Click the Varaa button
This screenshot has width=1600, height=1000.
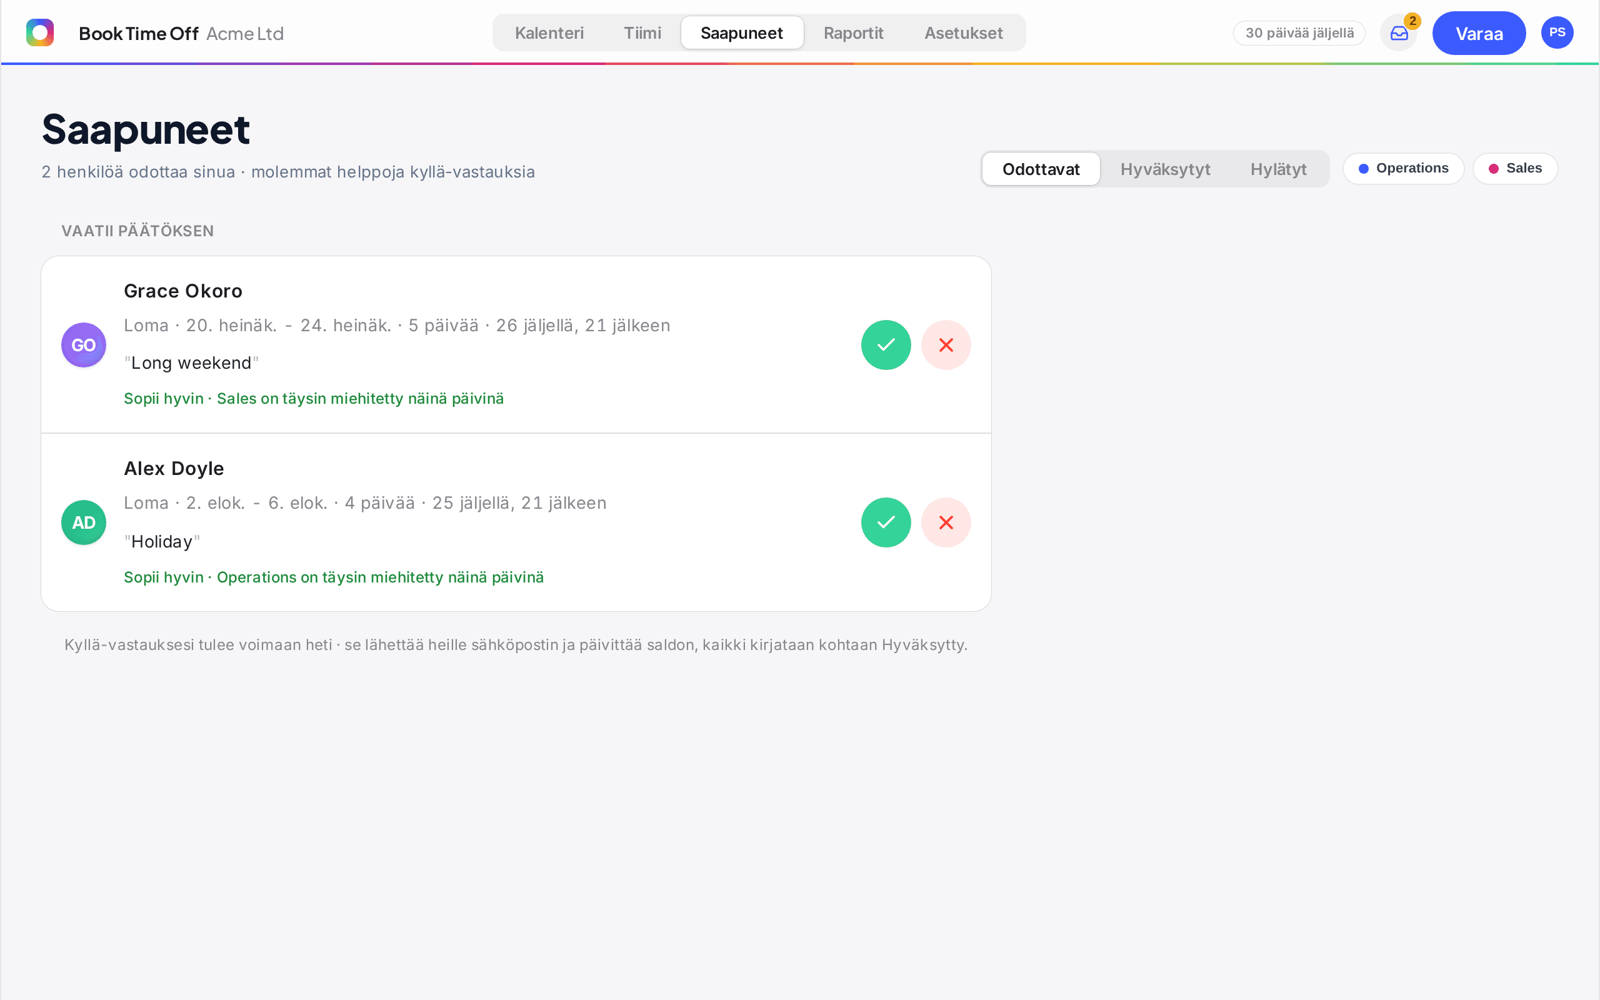[x=1479, y=33]
